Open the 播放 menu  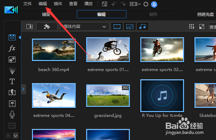point(89,4)
